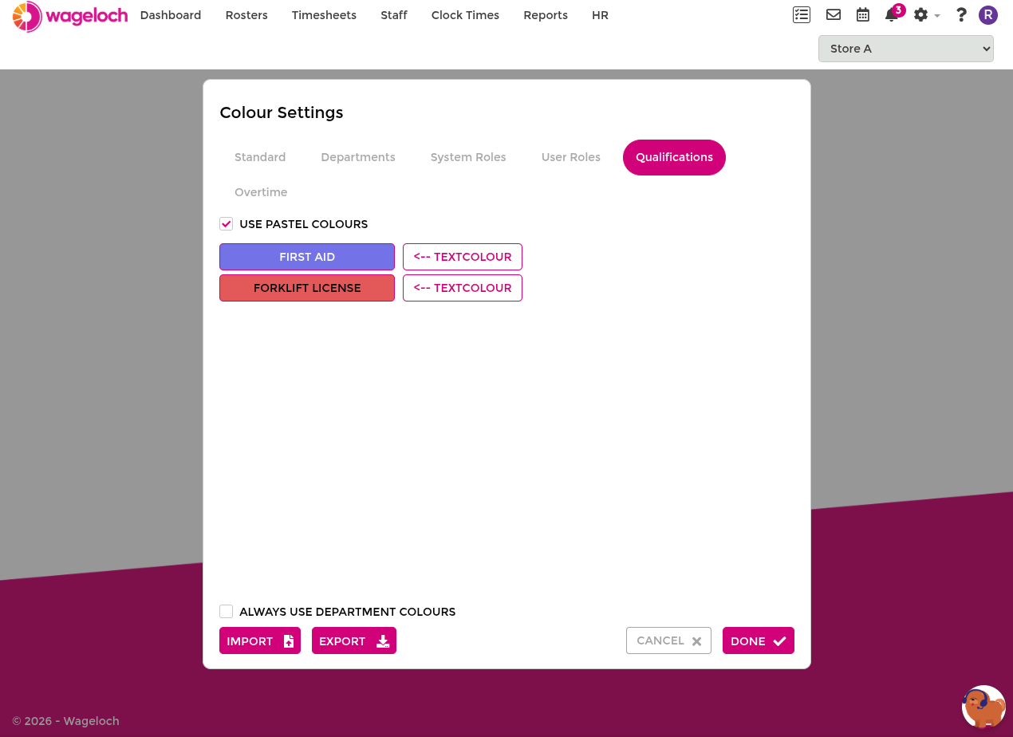
Task: Pick colour for First Aid swatch
Action: pos(307,257)
